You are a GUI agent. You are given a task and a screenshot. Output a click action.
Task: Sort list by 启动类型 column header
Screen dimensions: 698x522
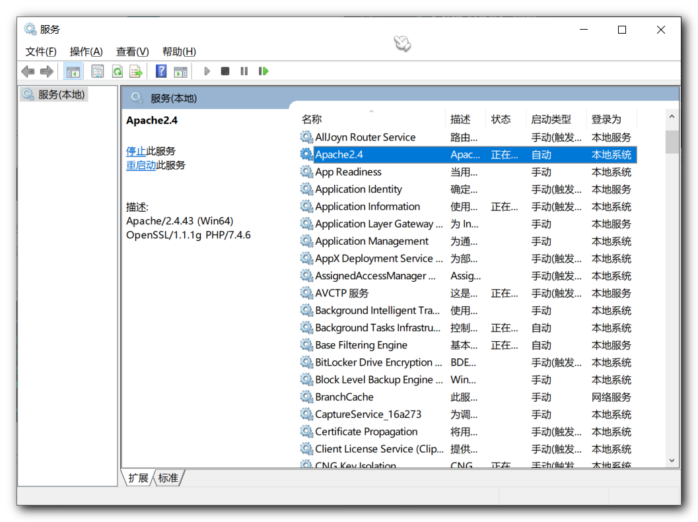pos(551,119)
